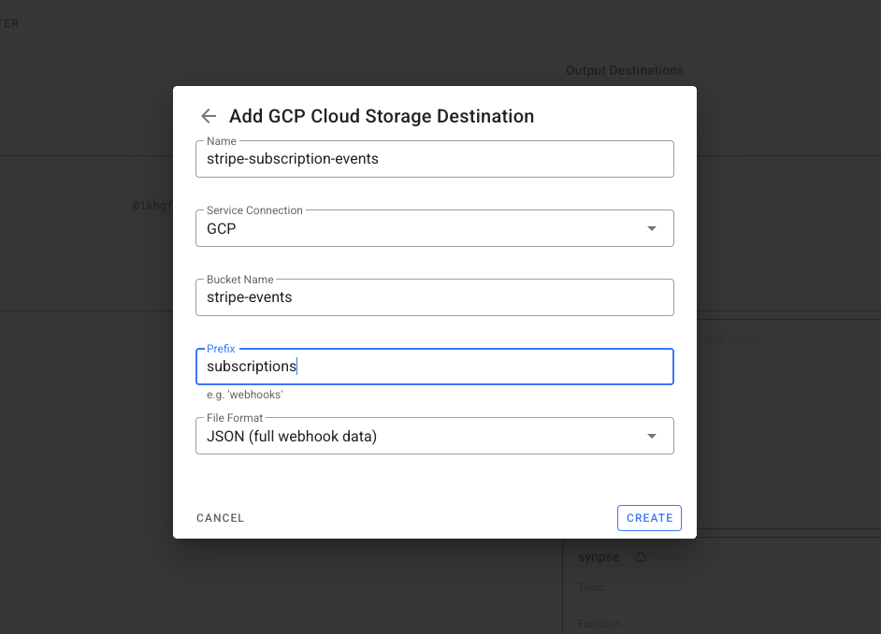The width and height of the screenshot is (881, 634).
Task: Click the Function label in background panel
Action: coord(599,623)
